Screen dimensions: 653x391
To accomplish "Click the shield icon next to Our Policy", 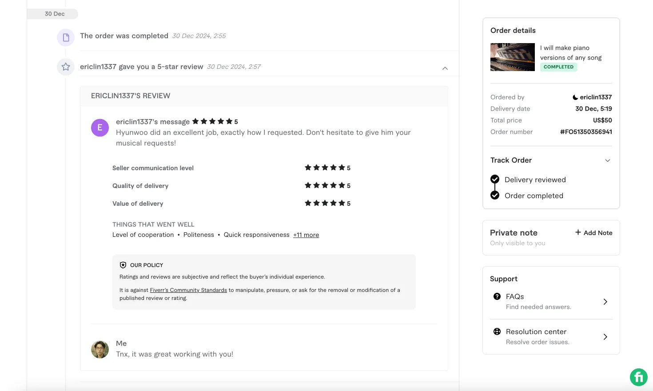I will click(x=123, y=265).
